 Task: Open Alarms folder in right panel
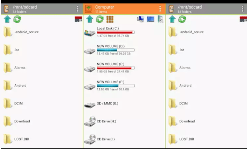pos(206,68)
